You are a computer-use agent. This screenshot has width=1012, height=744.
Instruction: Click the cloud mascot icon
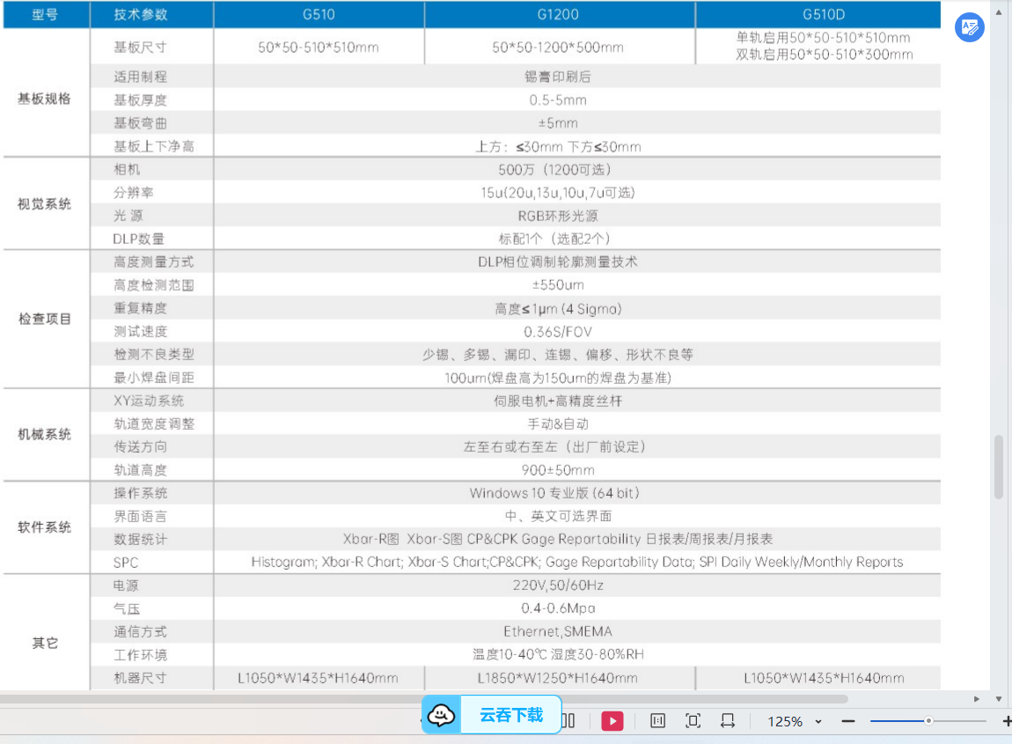pos(442,715)
